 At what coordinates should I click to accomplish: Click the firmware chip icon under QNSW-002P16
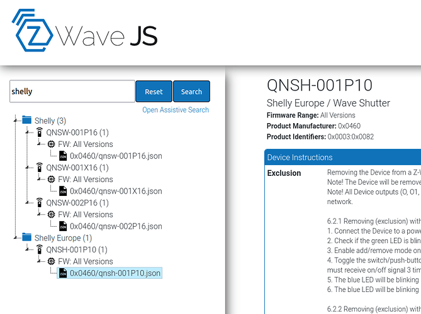[x=51, y=214]
